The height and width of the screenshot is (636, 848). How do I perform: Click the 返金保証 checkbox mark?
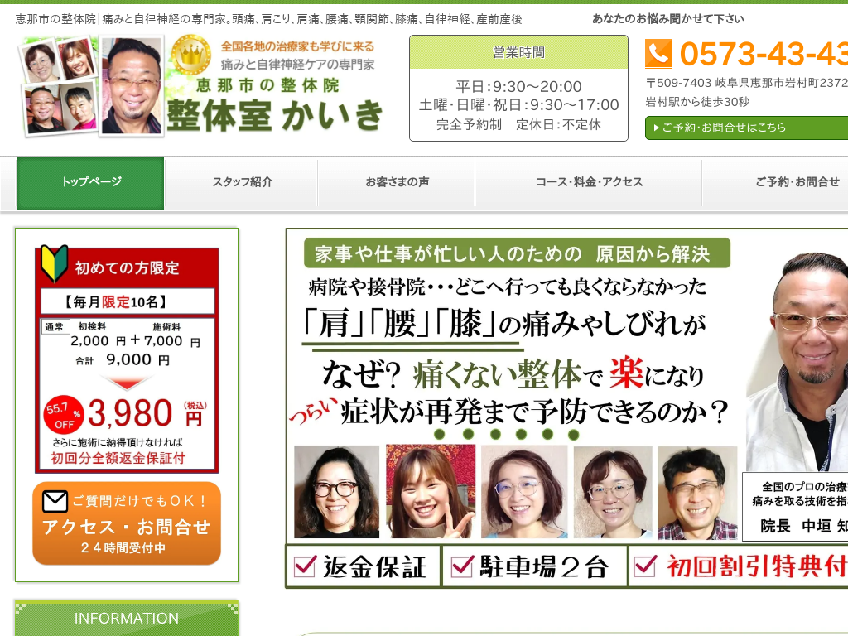[x=305, y=566]
